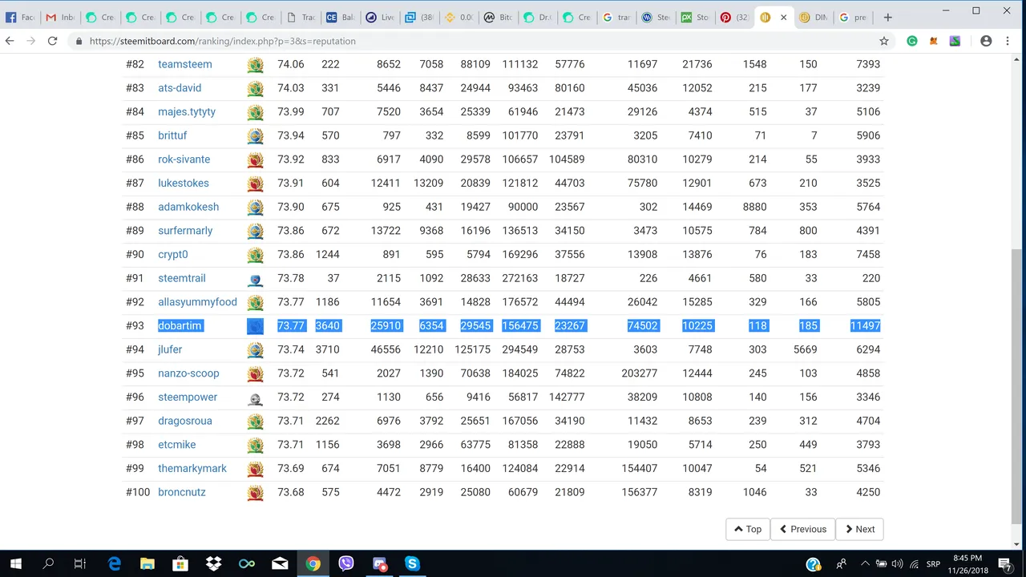1026x577 pixels.
Task: Open Skype from taskbar
Action: point(412,563)
